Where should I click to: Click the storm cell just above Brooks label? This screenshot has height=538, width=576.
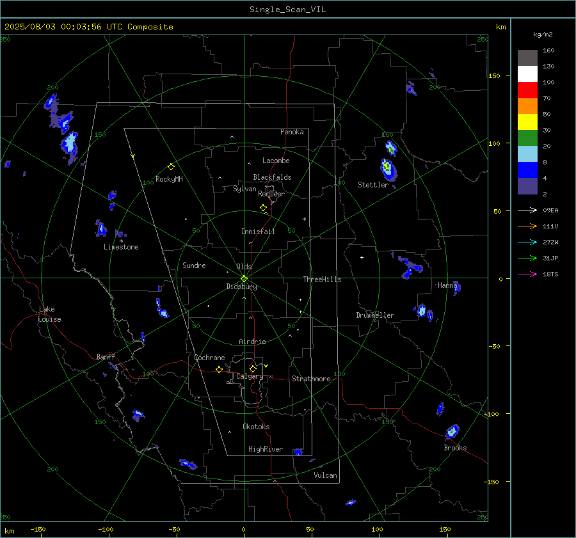(452, 431)
